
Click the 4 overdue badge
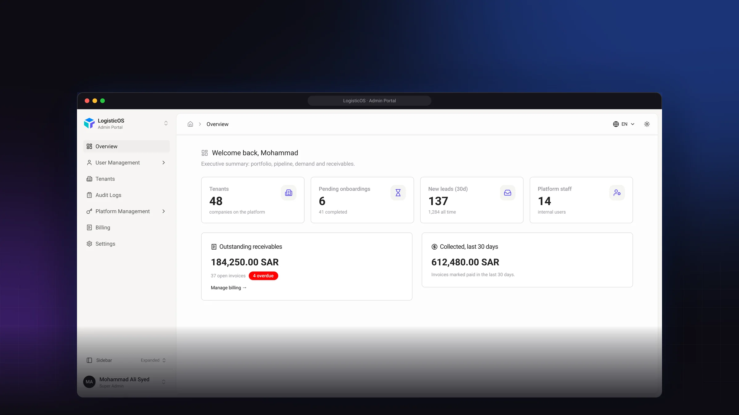263,276
